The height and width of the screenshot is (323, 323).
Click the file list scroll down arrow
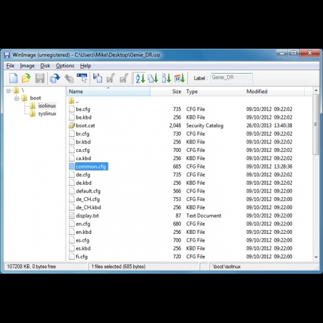pyautogui.click(x=316, y=257)
